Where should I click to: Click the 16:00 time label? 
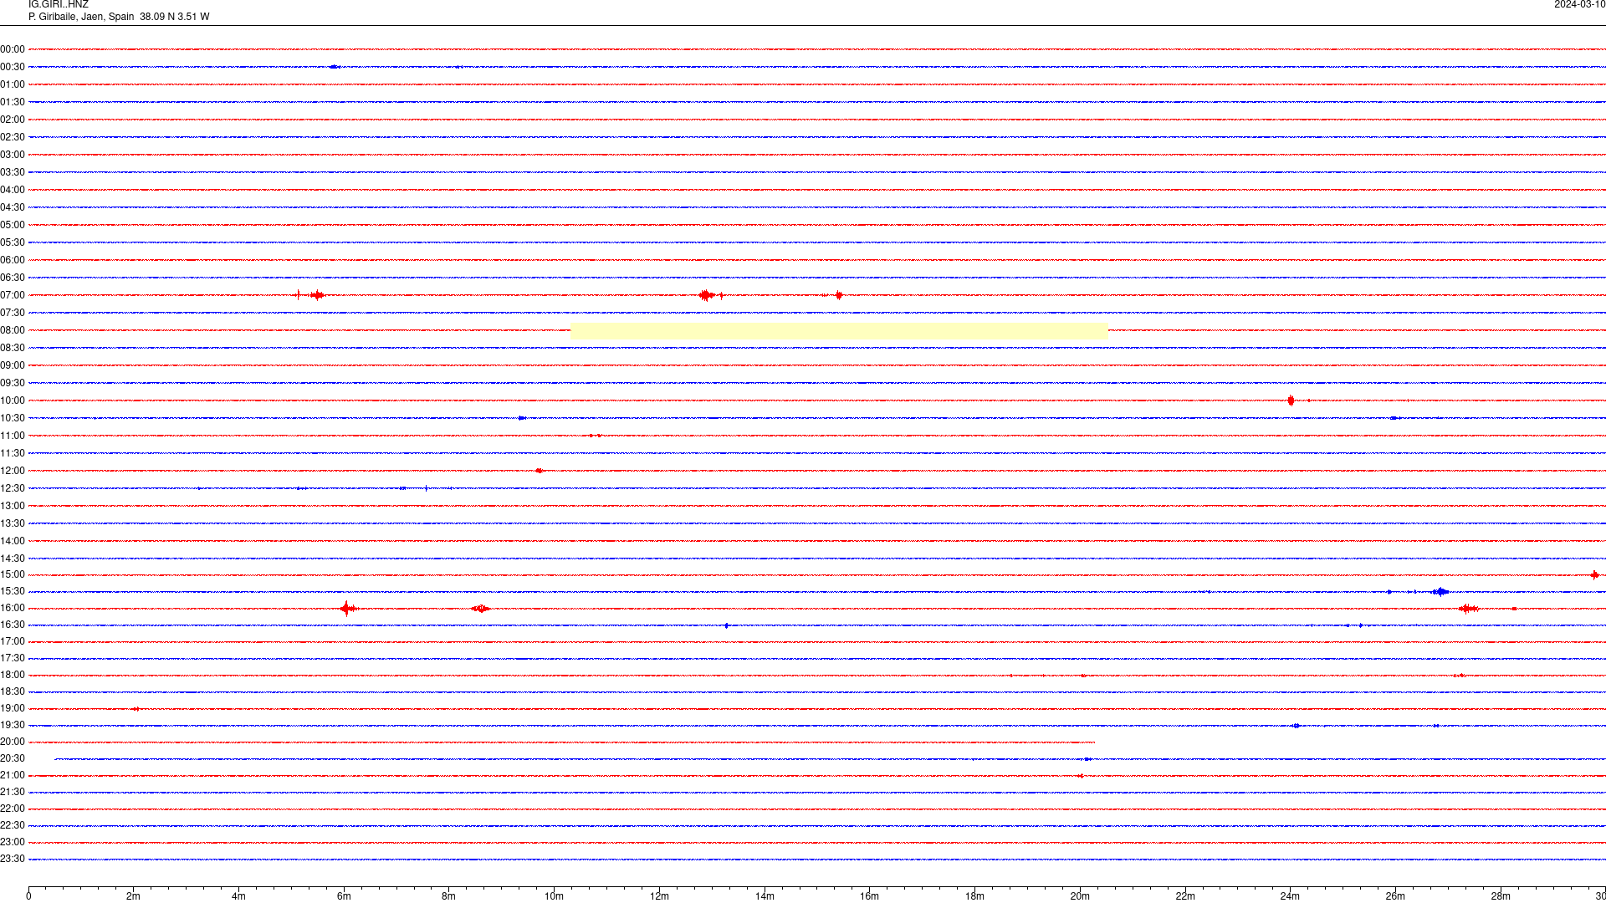[x=13, y=608]
